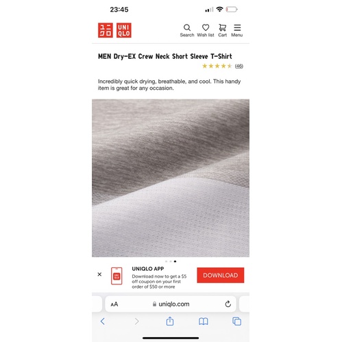Jump to second image carousel dot
Image resolution: width=342 pixels, height=342 pixels.
[171, 261]
